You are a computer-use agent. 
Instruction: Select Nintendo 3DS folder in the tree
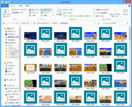pyautogui.click(x=13, y=100)
